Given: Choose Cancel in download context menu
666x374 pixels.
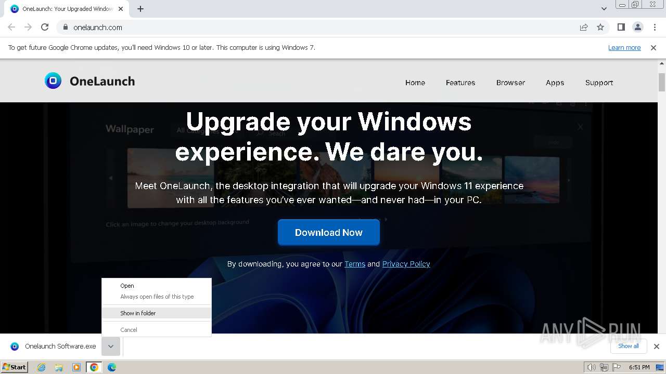Looking at the screenshot, I should (x=157, y=330).
